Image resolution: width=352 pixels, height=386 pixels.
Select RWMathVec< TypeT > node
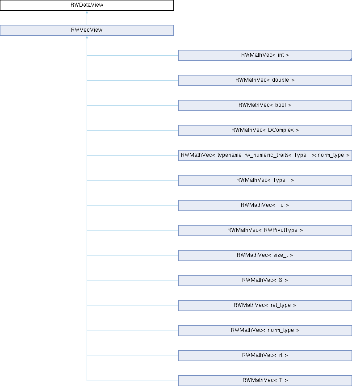265,180
